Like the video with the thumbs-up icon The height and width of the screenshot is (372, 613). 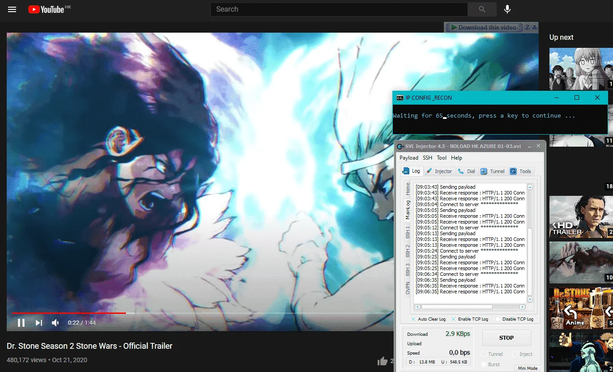[382, 361]
